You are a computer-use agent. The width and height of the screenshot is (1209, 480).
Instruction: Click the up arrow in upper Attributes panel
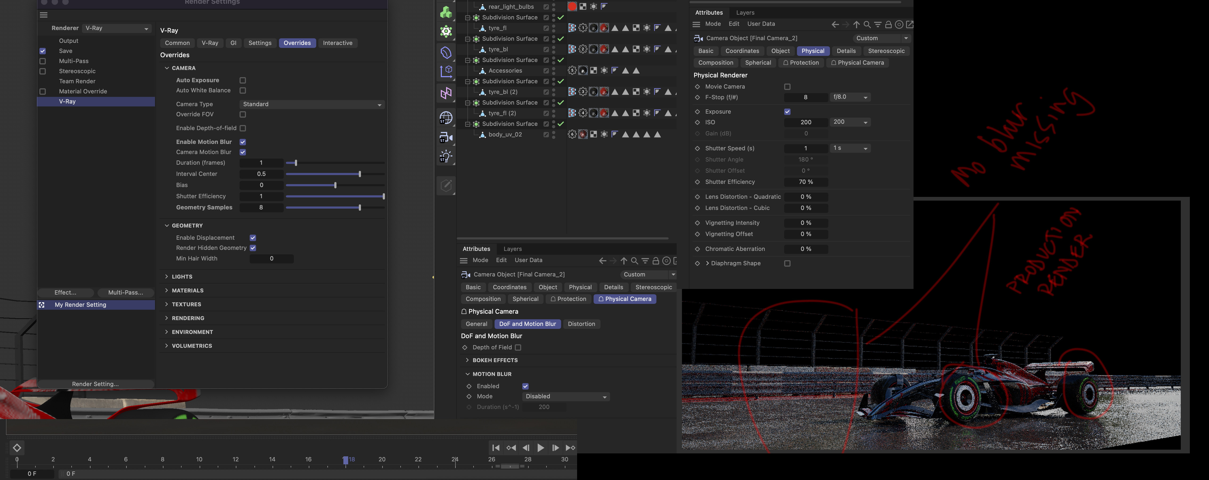tap(856, 24)
